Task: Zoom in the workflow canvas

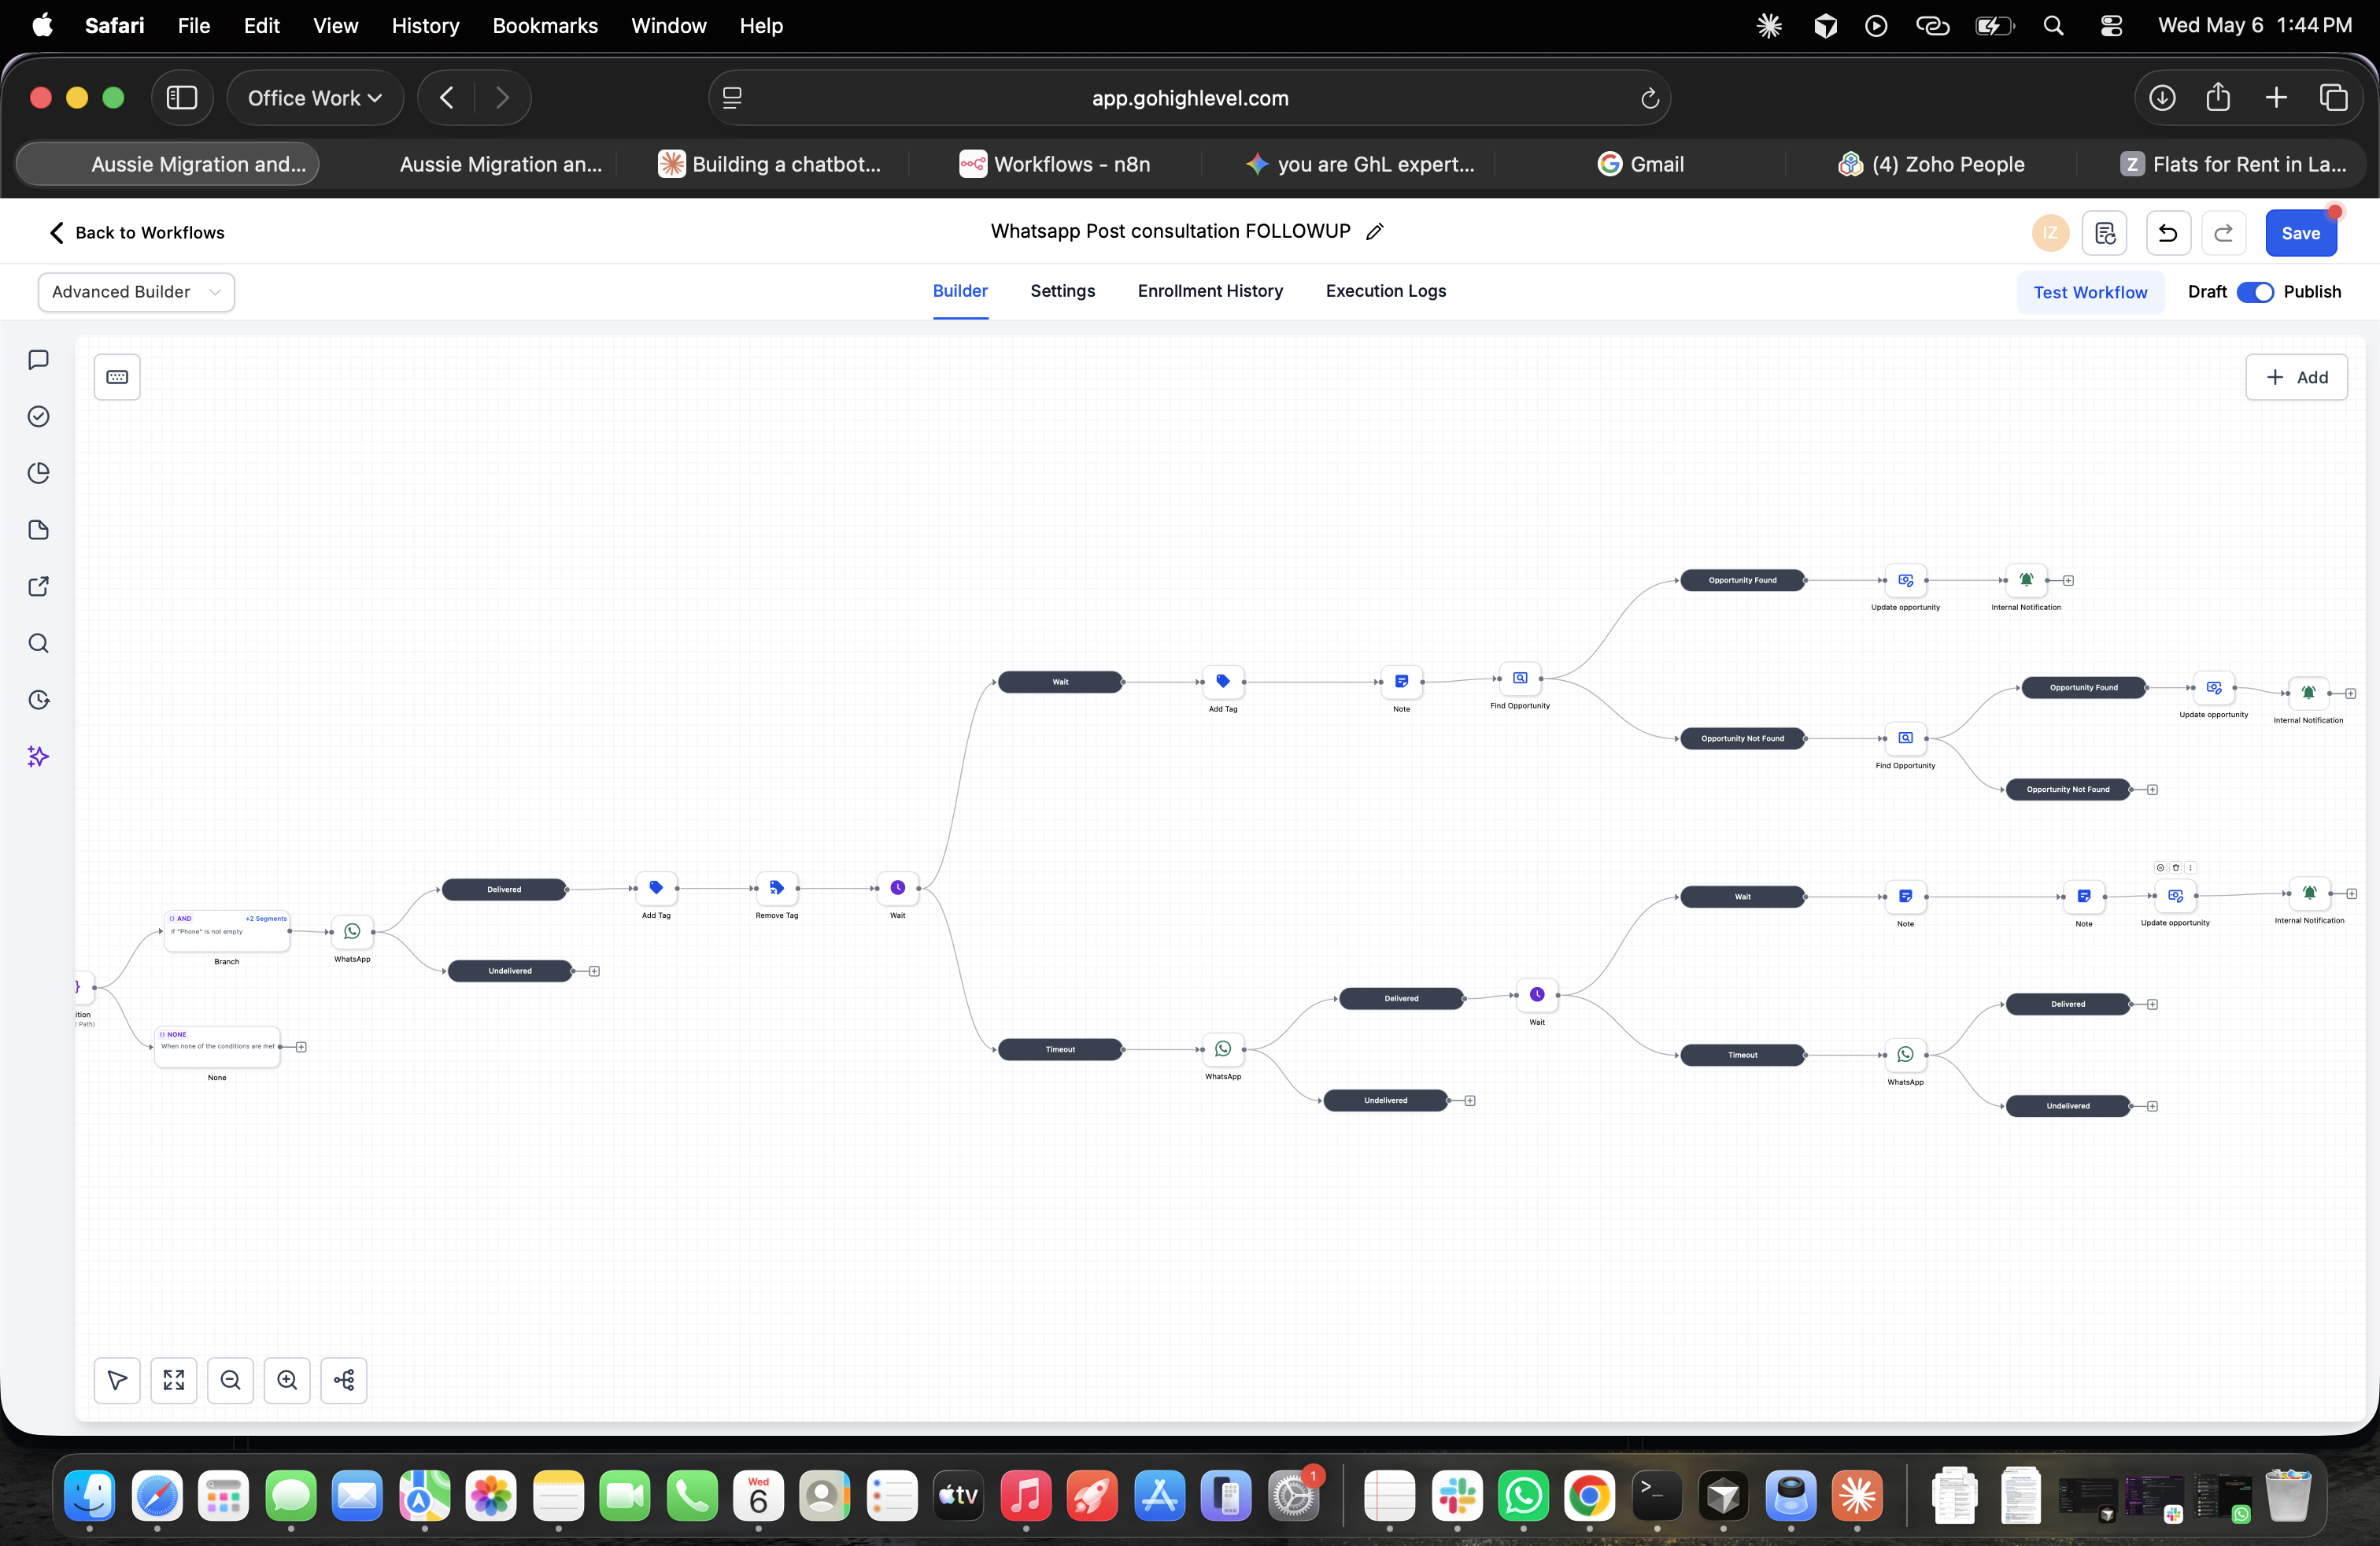Action: tap(287, 1380)
